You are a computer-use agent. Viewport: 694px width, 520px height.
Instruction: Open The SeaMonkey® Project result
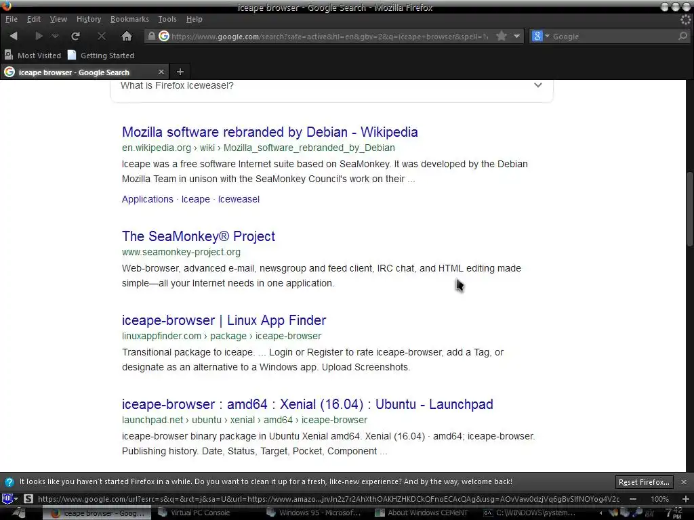199,236
